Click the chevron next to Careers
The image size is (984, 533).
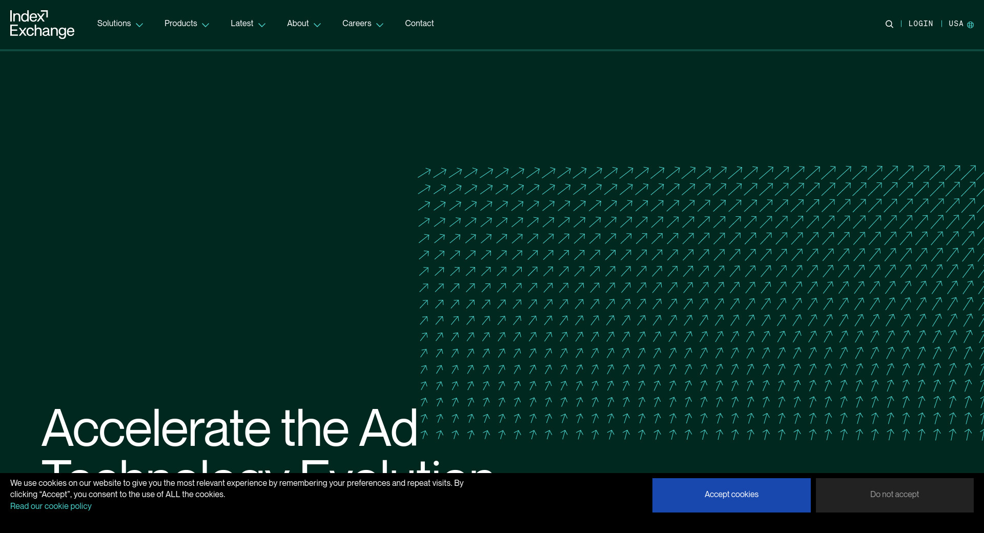click(380, 25)
